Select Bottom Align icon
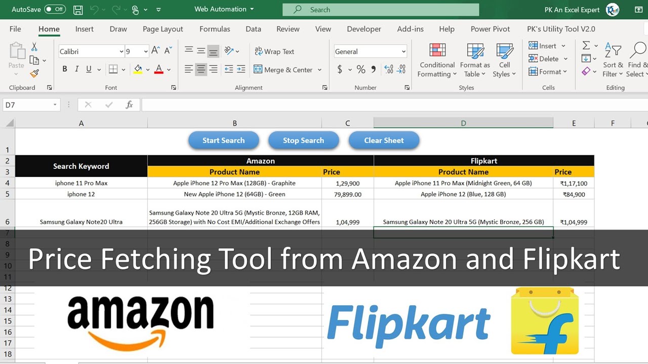Viewport: 648px width, 364px height. click(213, 51)
